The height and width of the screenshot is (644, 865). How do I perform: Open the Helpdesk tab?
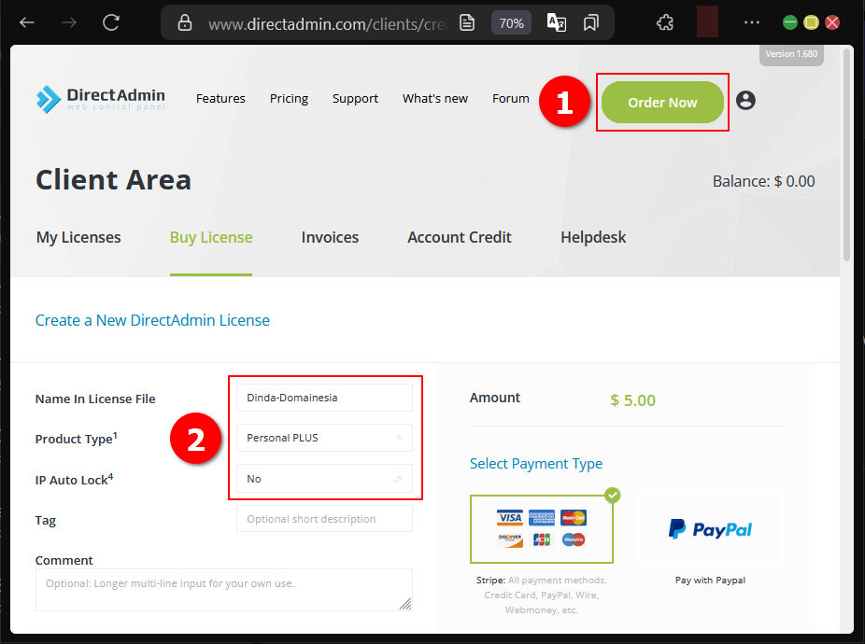point(593,238)
